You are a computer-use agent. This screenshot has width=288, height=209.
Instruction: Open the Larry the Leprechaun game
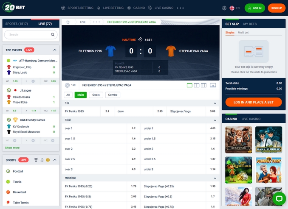pos(239,170)
